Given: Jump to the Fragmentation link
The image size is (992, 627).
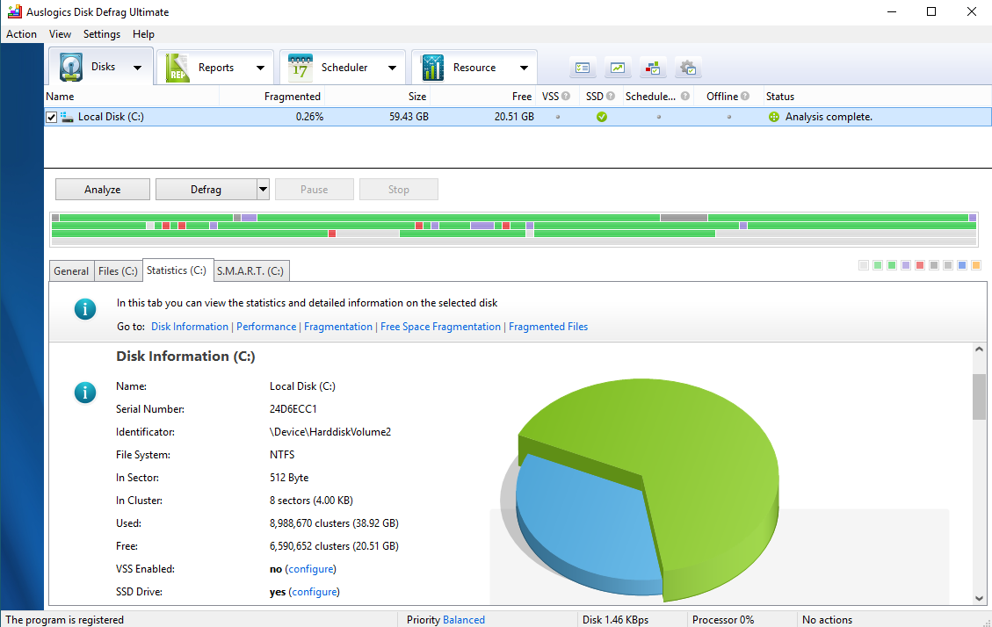Looking at the screenshot, I should pos(338,327).
